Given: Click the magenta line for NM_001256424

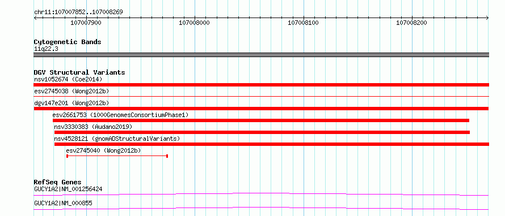Looking at the screenshot, I should [x=261, y=194].
